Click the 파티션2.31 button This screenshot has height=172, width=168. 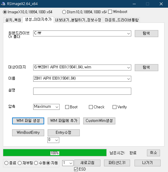pyautogui.click(x=117, y=163)
